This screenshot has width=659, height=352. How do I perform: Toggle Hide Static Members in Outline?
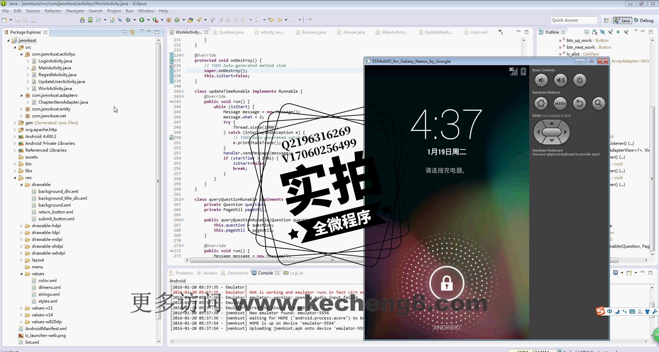click(x=610, y=32)
